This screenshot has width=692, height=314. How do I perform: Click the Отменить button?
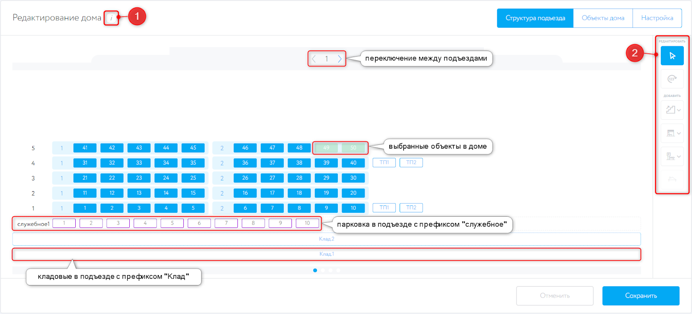pyautogui.click(x=555, y=296)
